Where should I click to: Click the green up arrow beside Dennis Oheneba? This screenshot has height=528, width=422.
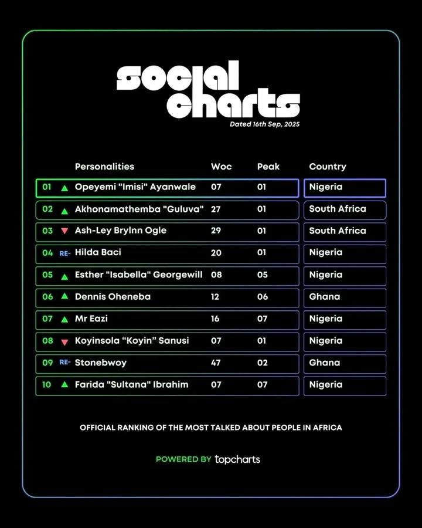pos(64,297)
